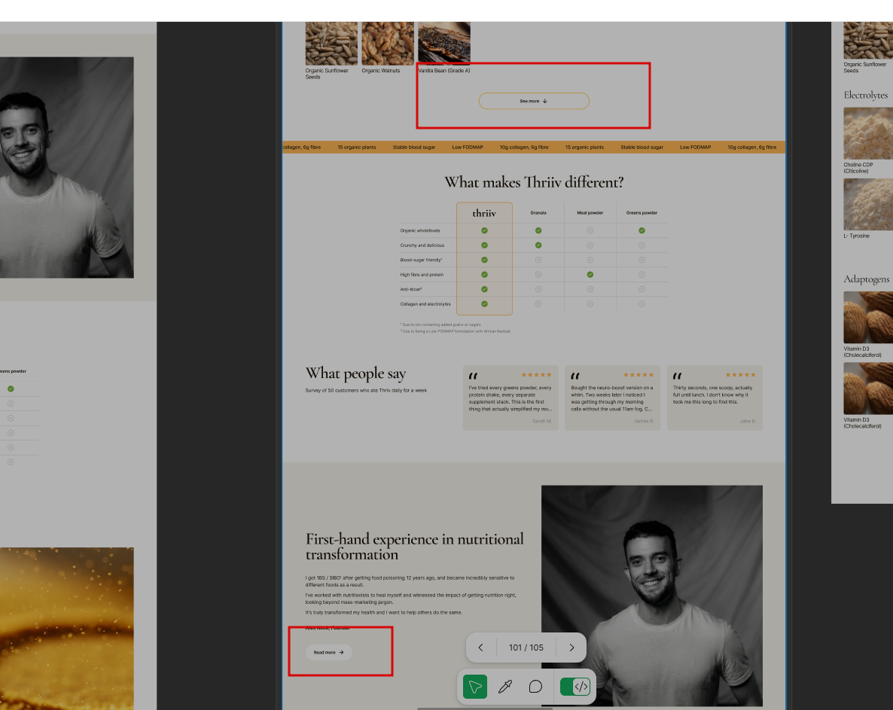
Task: Select the thriiv column header logo
Action: tap(484, 213)
